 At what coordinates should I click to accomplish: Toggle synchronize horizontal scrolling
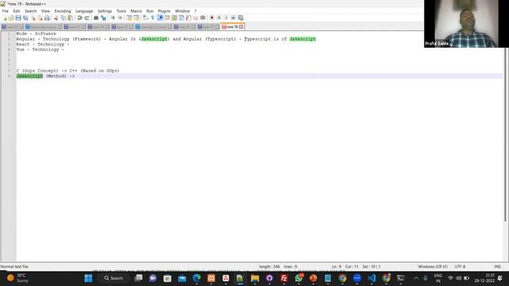click(x=136, y=17)
